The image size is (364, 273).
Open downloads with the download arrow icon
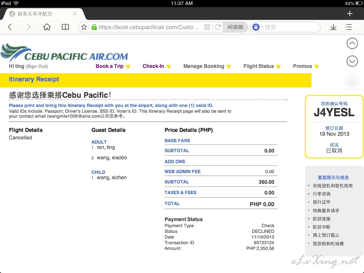tap(333, 27)
